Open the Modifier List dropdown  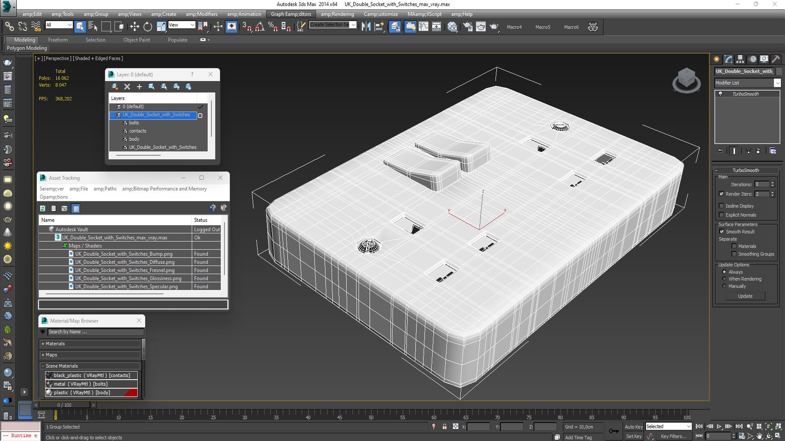(748, 83)
